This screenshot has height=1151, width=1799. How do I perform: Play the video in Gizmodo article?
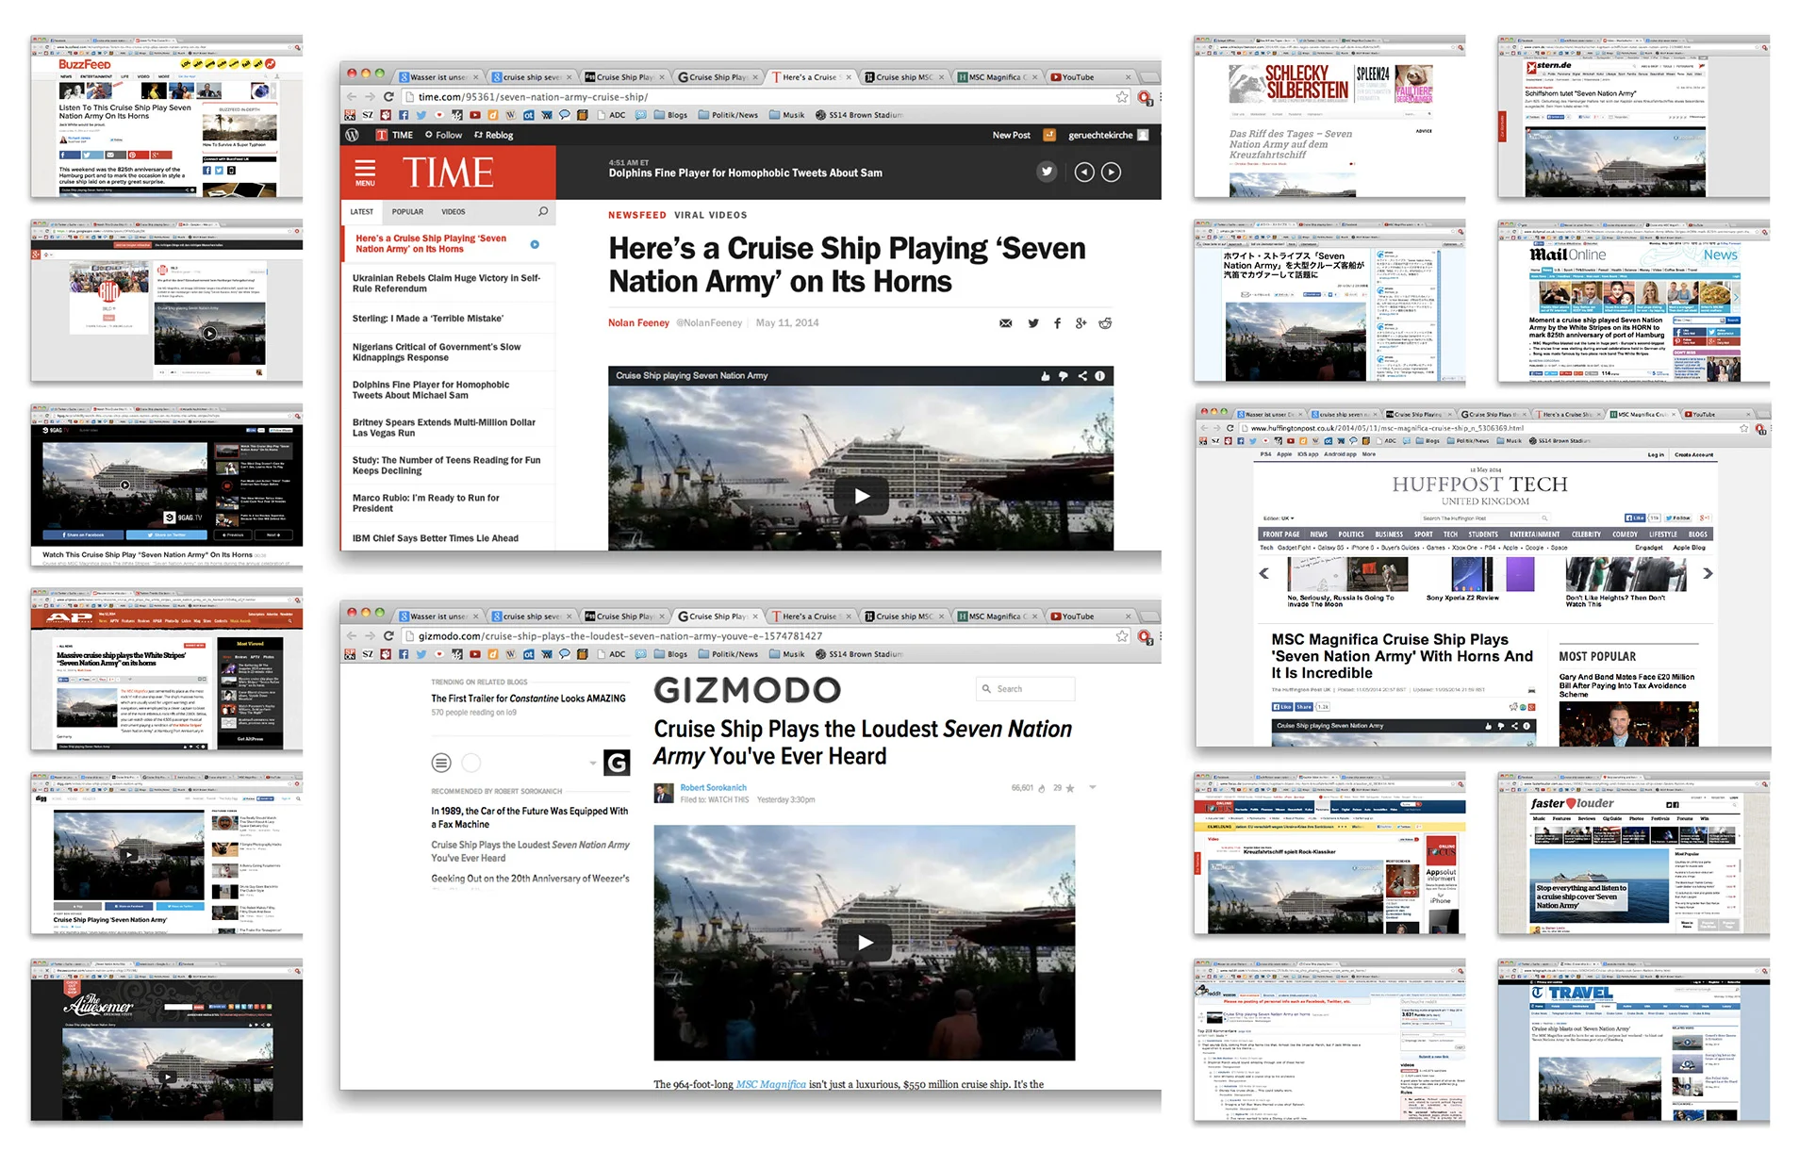click(865, 942)
